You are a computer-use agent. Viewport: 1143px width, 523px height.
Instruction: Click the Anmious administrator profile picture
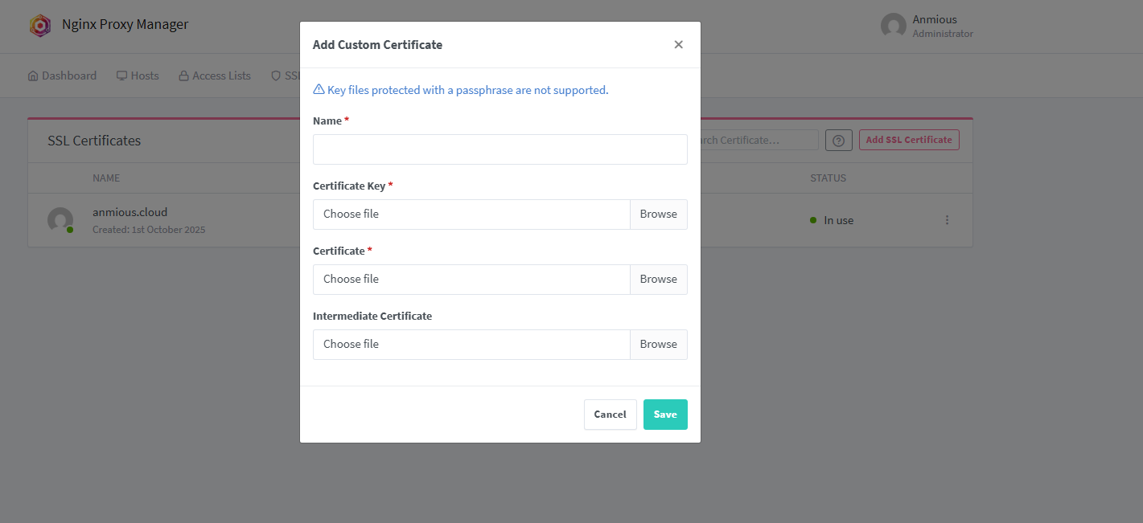tap(893, 26)
